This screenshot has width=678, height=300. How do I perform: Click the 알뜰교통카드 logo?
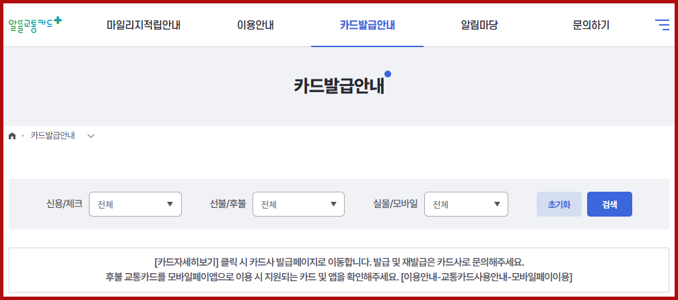[35, 25]
